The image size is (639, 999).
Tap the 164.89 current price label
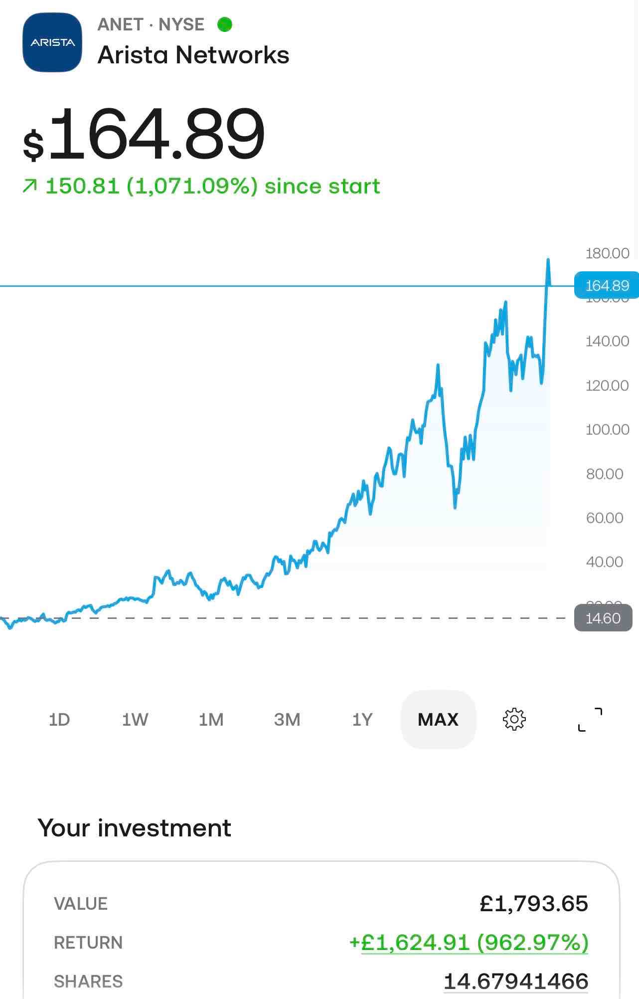tap(607, 285)
